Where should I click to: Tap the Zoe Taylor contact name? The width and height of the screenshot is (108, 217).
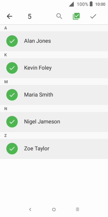37,149
